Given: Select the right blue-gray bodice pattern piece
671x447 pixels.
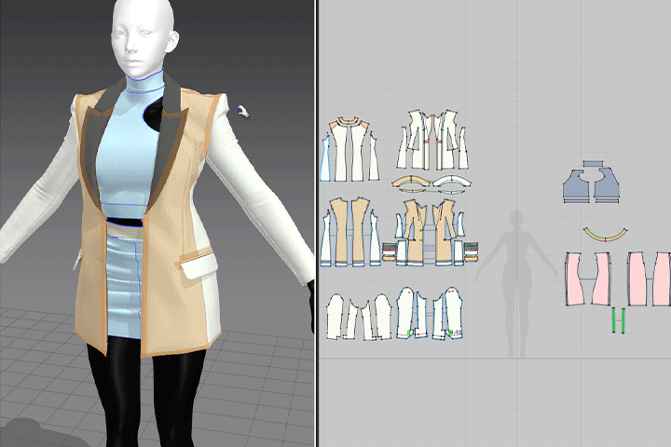Looking at the screenshot, I should point(606,184).
